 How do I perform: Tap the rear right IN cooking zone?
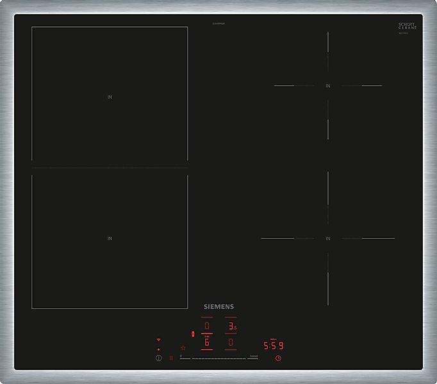click(x=327, y=86)
